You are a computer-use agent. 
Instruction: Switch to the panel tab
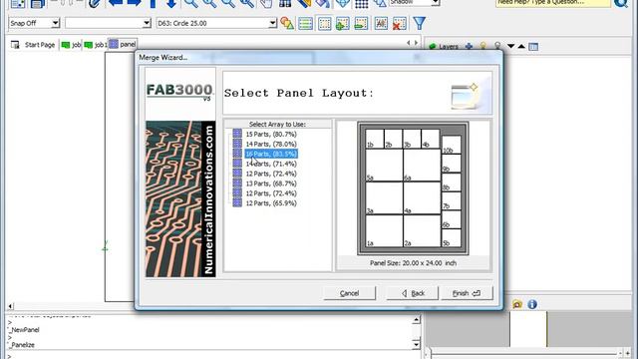coord(123,44)
